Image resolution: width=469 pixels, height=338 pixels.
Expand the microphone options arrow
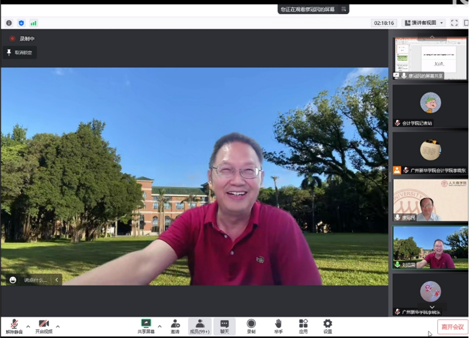coord(28,326)
